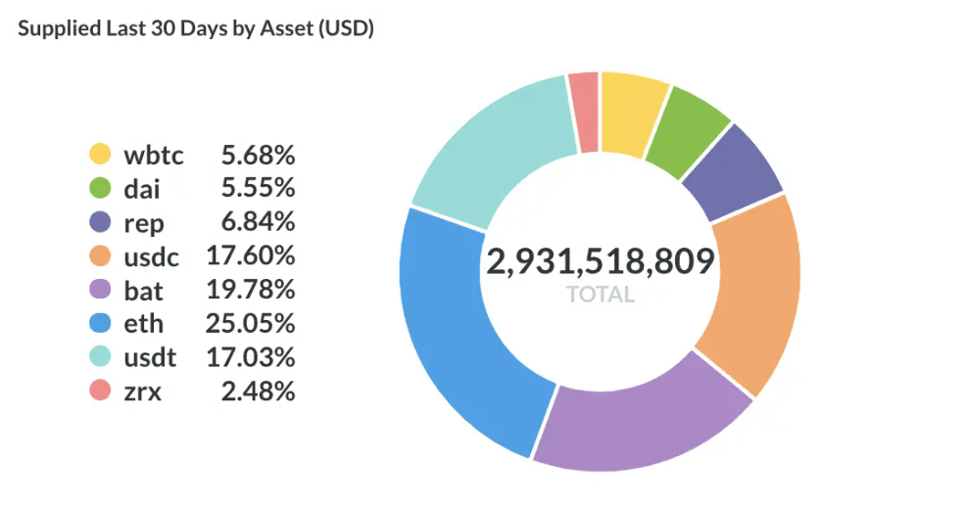Click the 17.60% value in the legend
Viewport: 968px width, 505px height.
pos(250,256)
